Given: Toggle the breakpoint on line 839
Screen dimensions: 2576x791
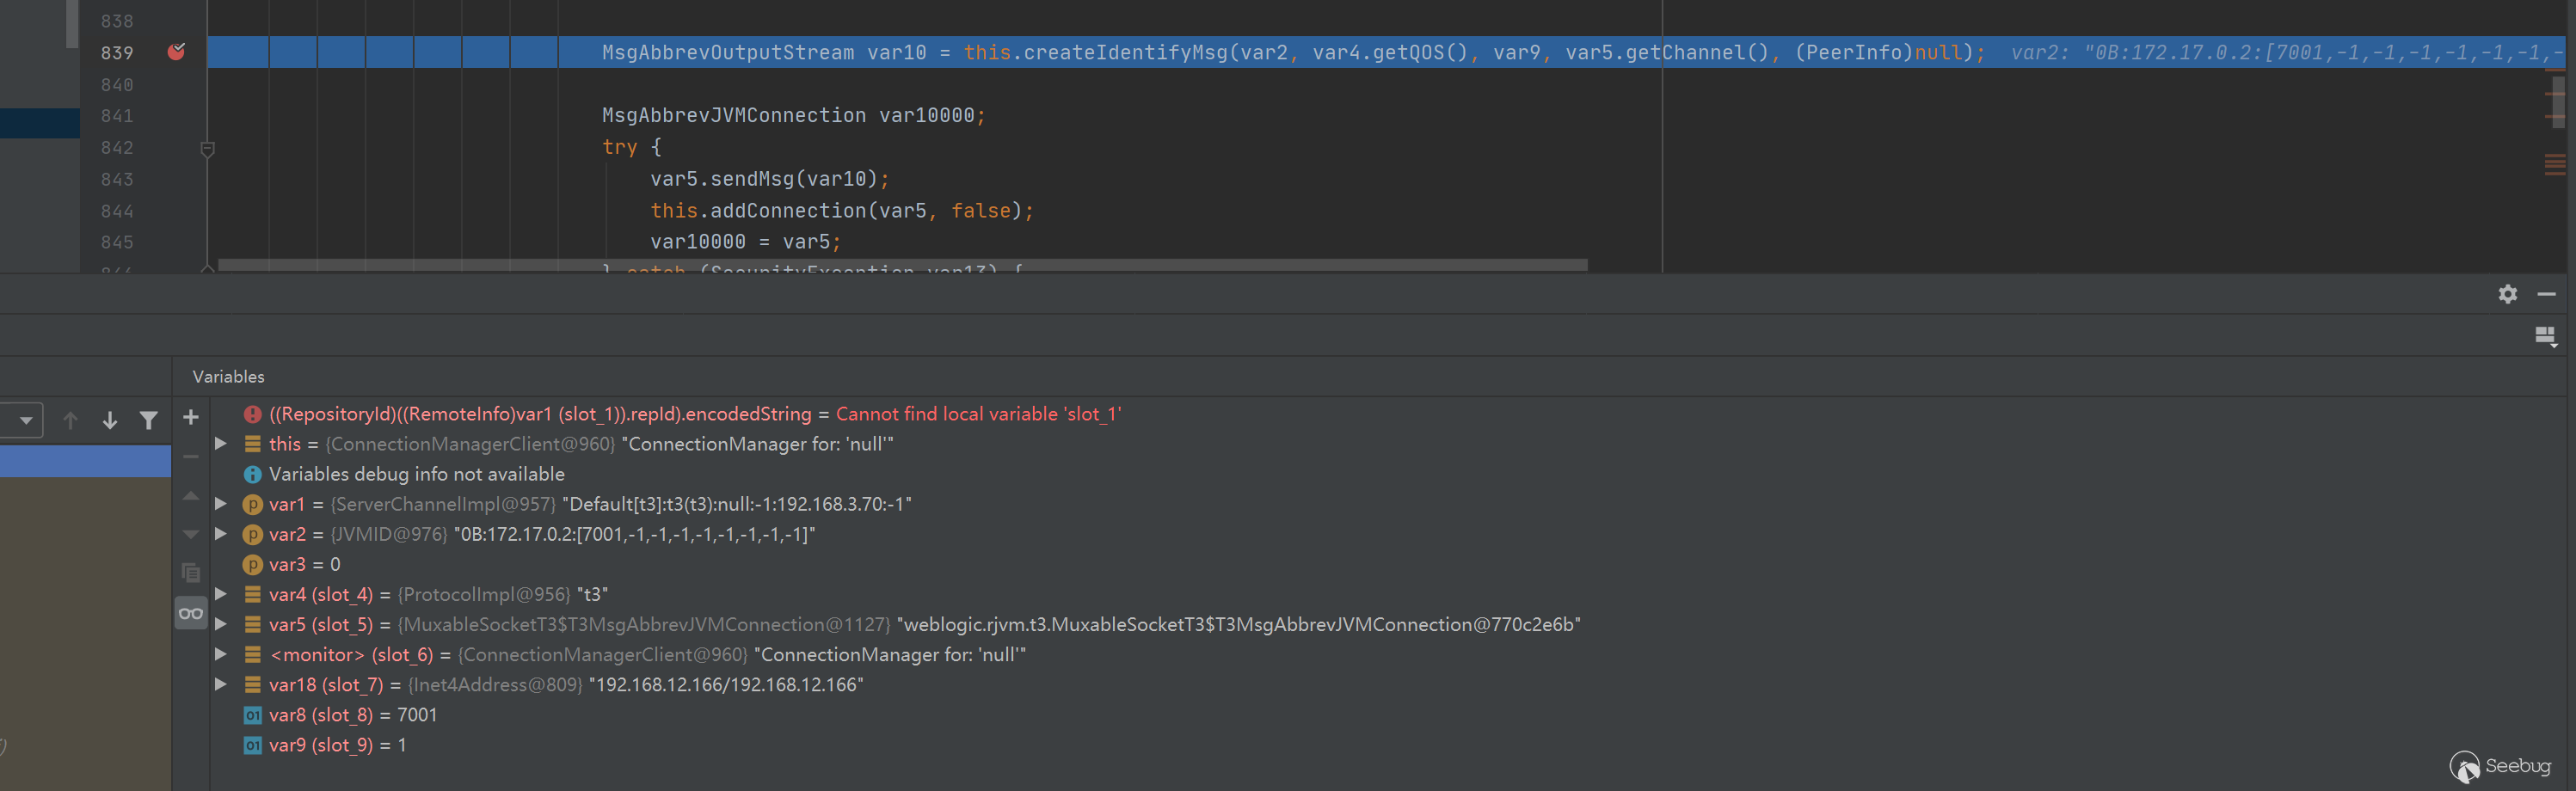Looking at the screenshot, I should pos(176,52).
